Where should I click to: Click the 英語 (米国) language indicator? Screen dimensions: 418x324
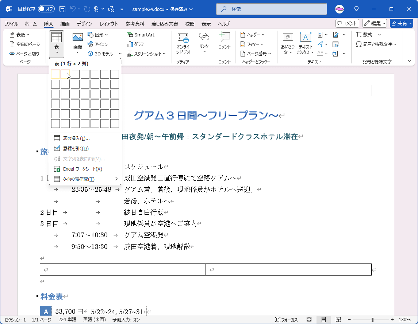point(95,320)
